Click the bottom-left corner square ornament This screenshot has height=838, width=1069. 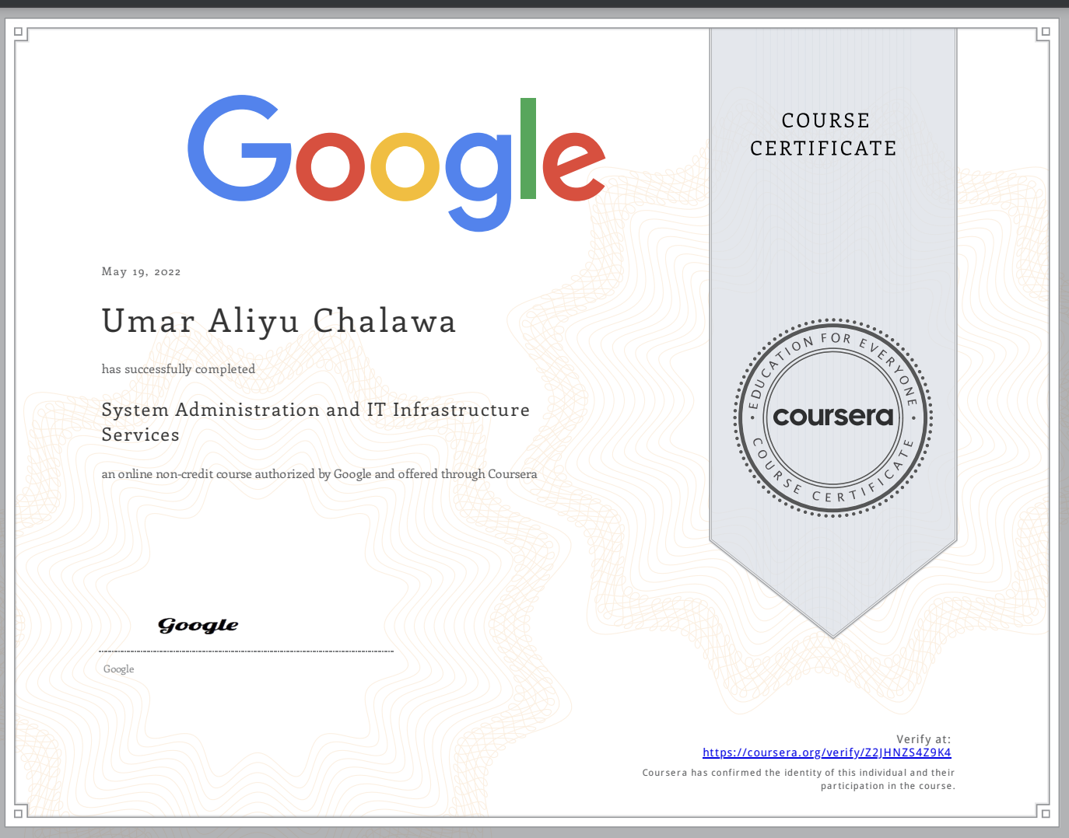coord(19,813)
